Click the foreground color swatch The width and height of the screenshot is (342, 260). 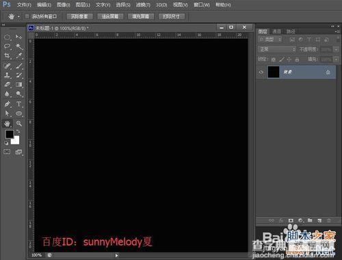[x=9, y=134]
